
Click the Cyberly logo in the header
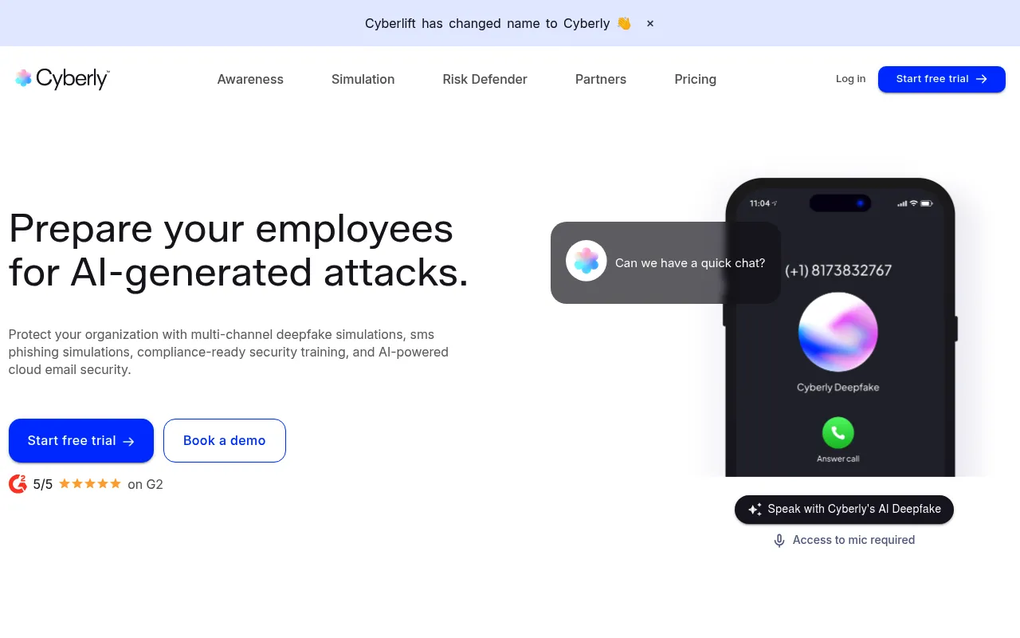pyautogui.click(x=62, y=78)
